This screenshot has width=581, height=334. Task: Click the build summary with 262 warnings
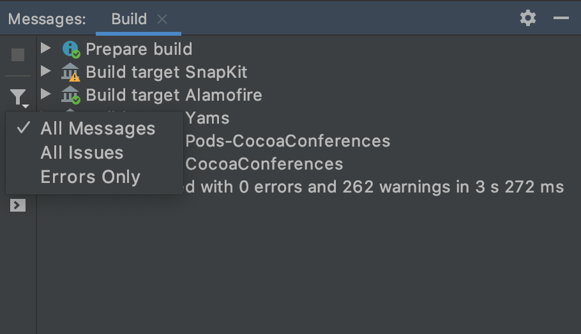pyautogui.click(x=373, y=187)
